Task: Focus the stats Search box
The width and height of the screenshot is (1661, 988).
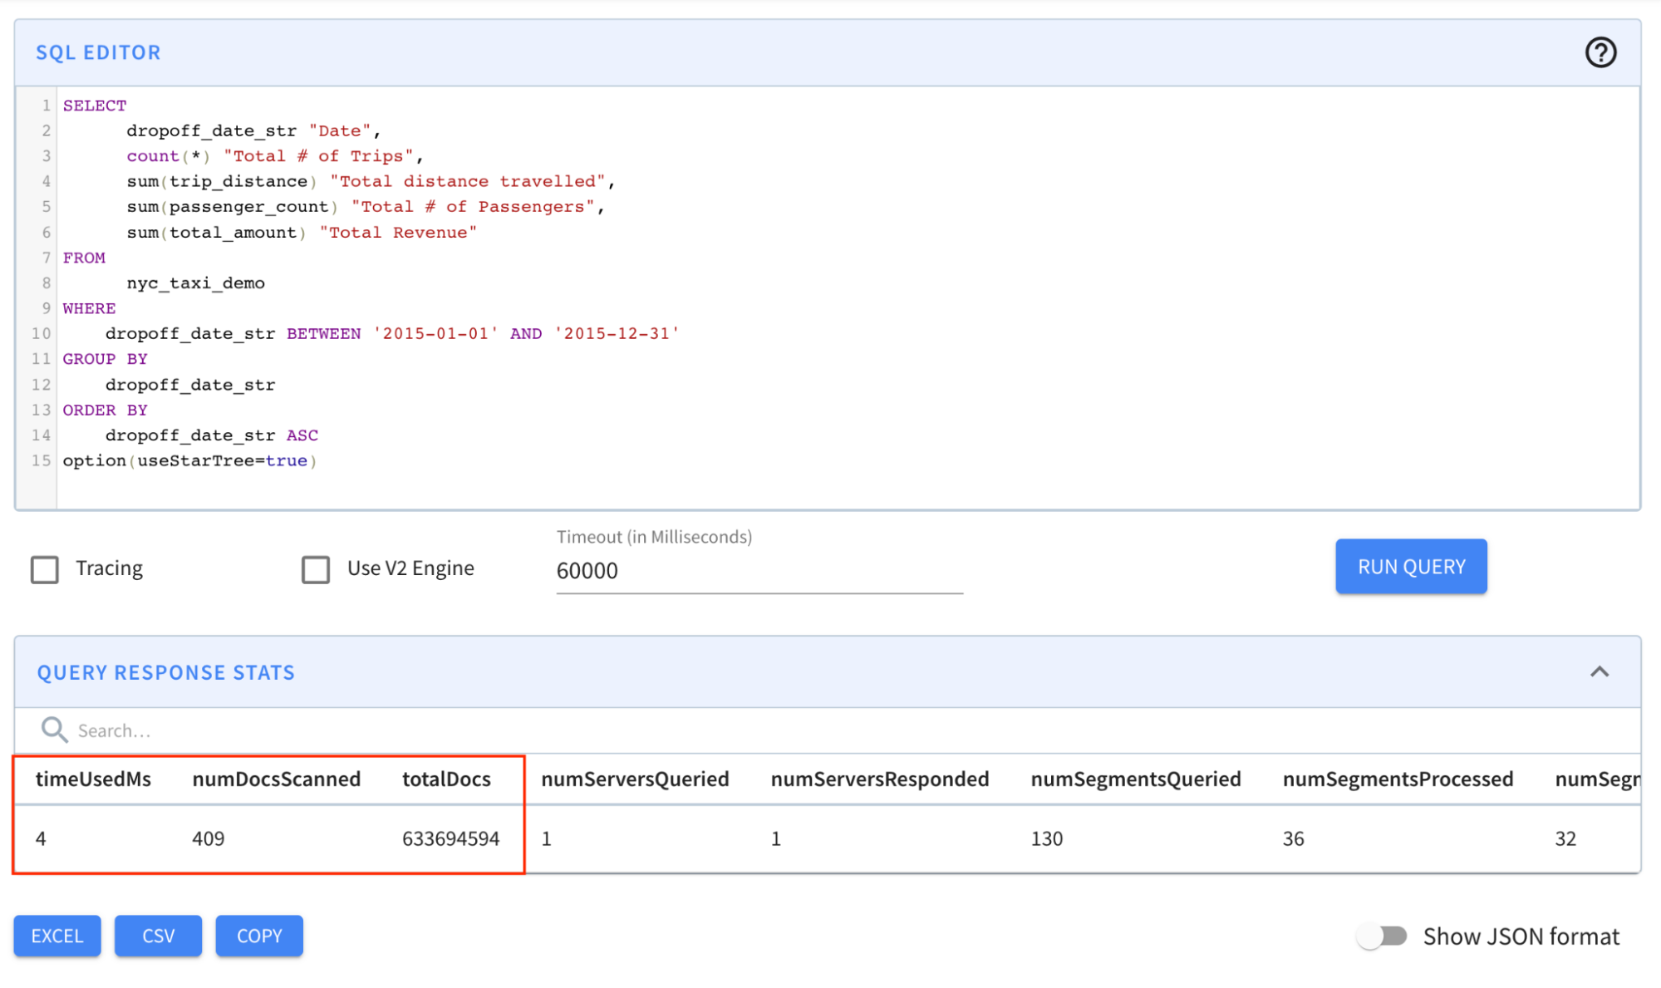Action: (x=415, y=730)
